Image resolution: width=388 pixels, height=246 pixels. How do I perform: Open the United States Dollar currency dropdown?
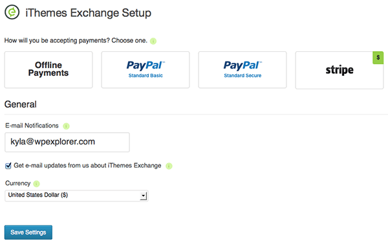point(76,196)
